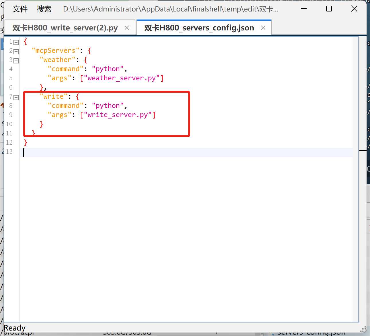Open the 搜索 menu
Screen dimensions: 370x336
click(44, 9)
